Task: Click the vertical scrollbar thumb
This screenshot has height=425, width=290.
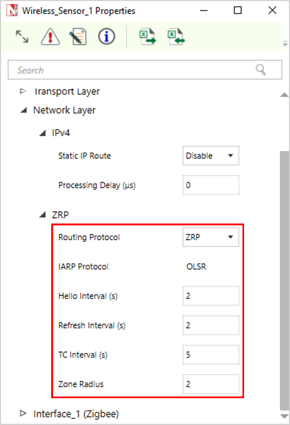Action: tap(284, 278)
